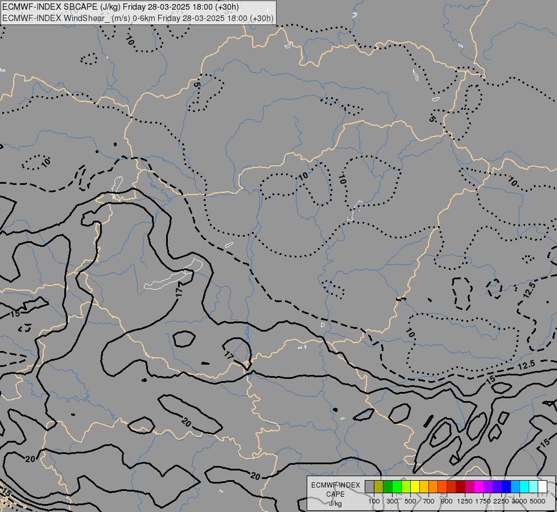Click the 500 value in the legend
The width and height of the screenshot is (557, 512).
tap(410, 501)
